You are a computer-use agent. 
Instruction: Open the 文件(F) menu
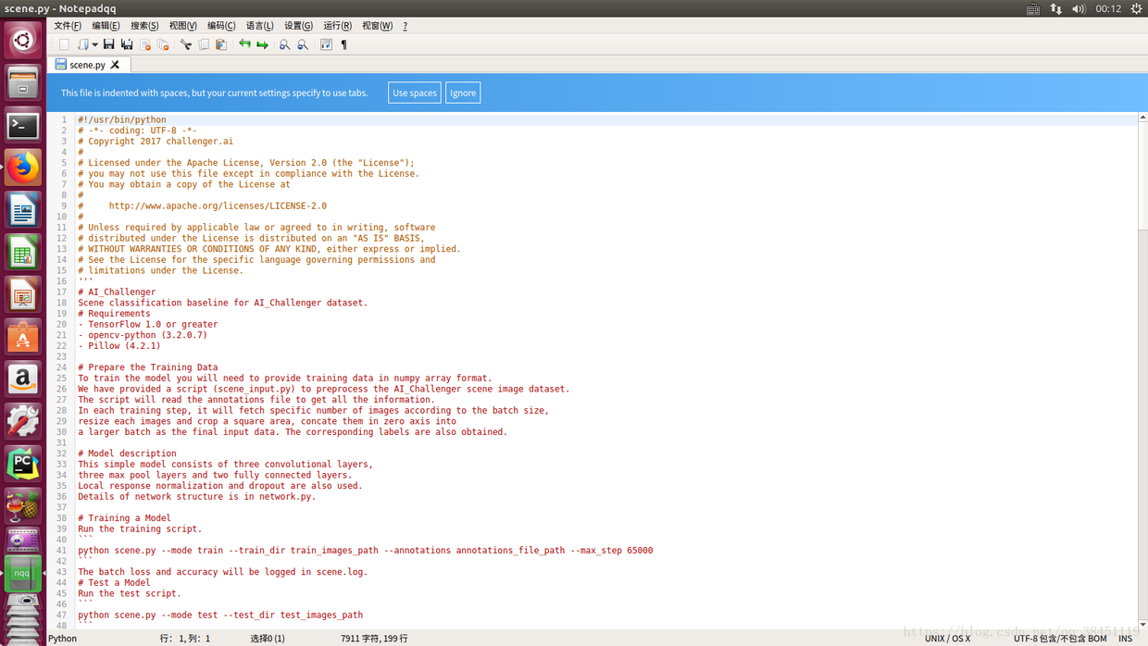point(68,26)
